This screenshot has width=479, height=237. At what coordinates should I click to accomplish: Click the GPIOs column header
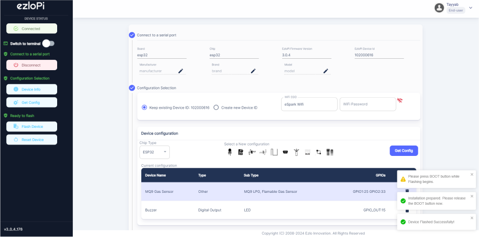coord(381,175)
